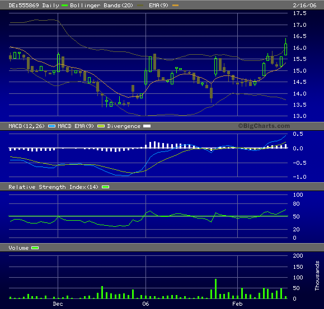Click the 06 year label on time axis
Image resolution: width=324 pixels, height=309 pixels.
pos(145,304)
